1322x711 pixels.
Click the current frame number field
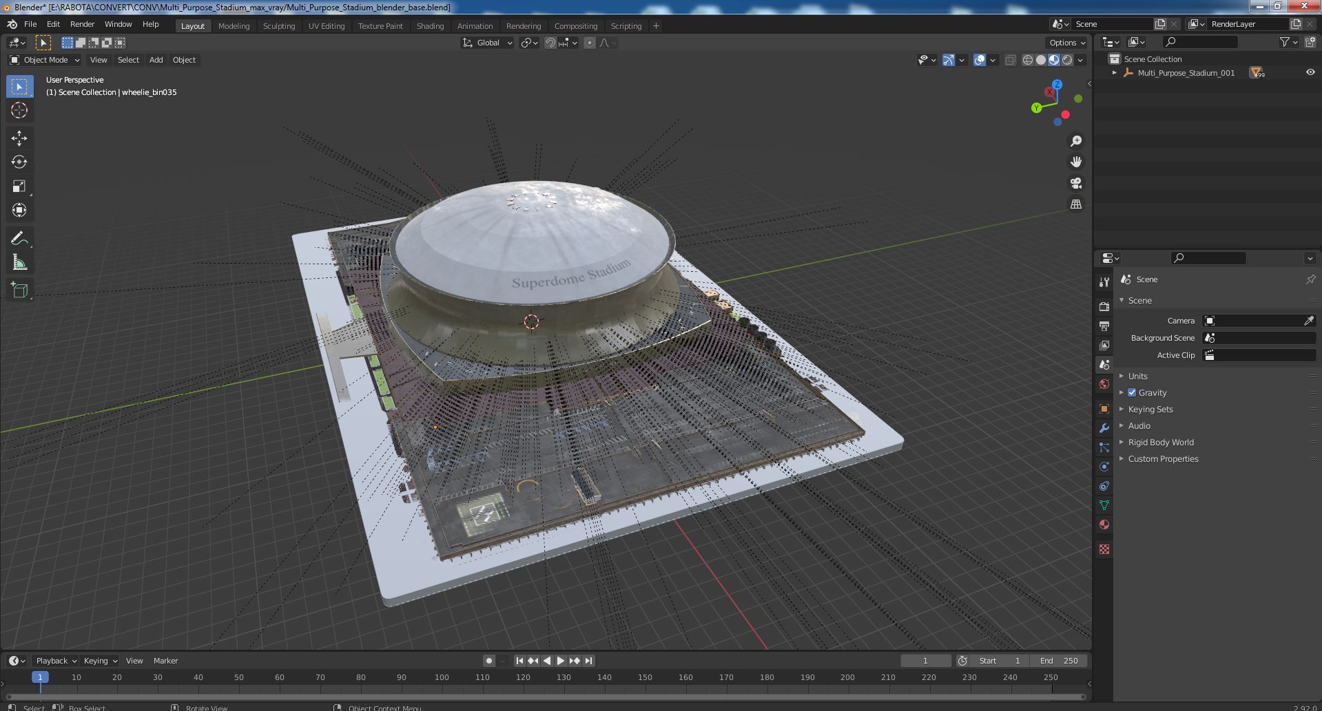925,661
